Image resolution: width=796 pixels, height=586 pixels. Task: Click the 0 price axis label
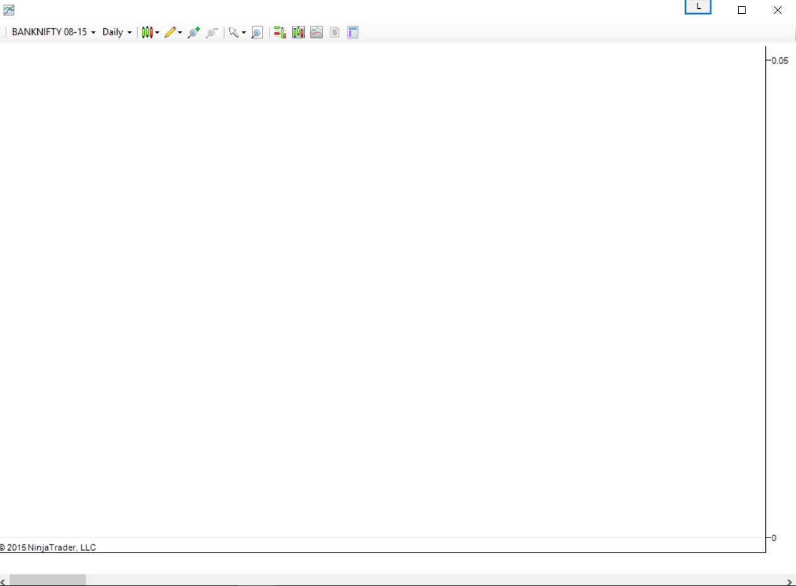774,537
